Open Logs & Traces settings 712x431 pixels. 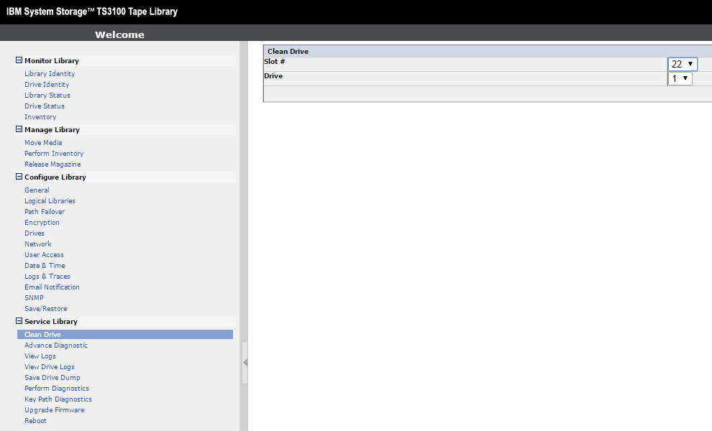[x=47, y=277]
